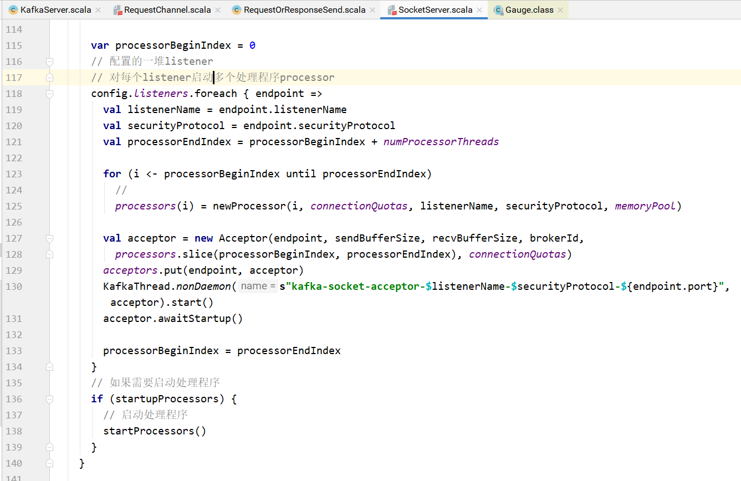741x481 pixels.
Task: Click 'acceptor.awaitStartup()' on line 131
Action: [x=173, y=319]
